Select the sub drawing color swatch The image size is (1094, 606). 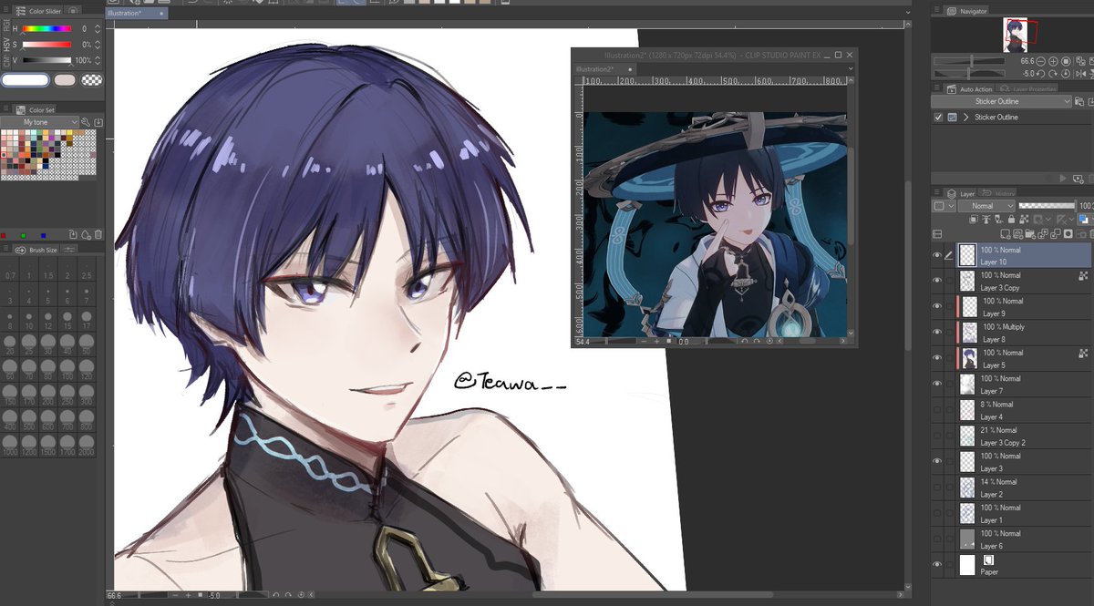point(65,79)
